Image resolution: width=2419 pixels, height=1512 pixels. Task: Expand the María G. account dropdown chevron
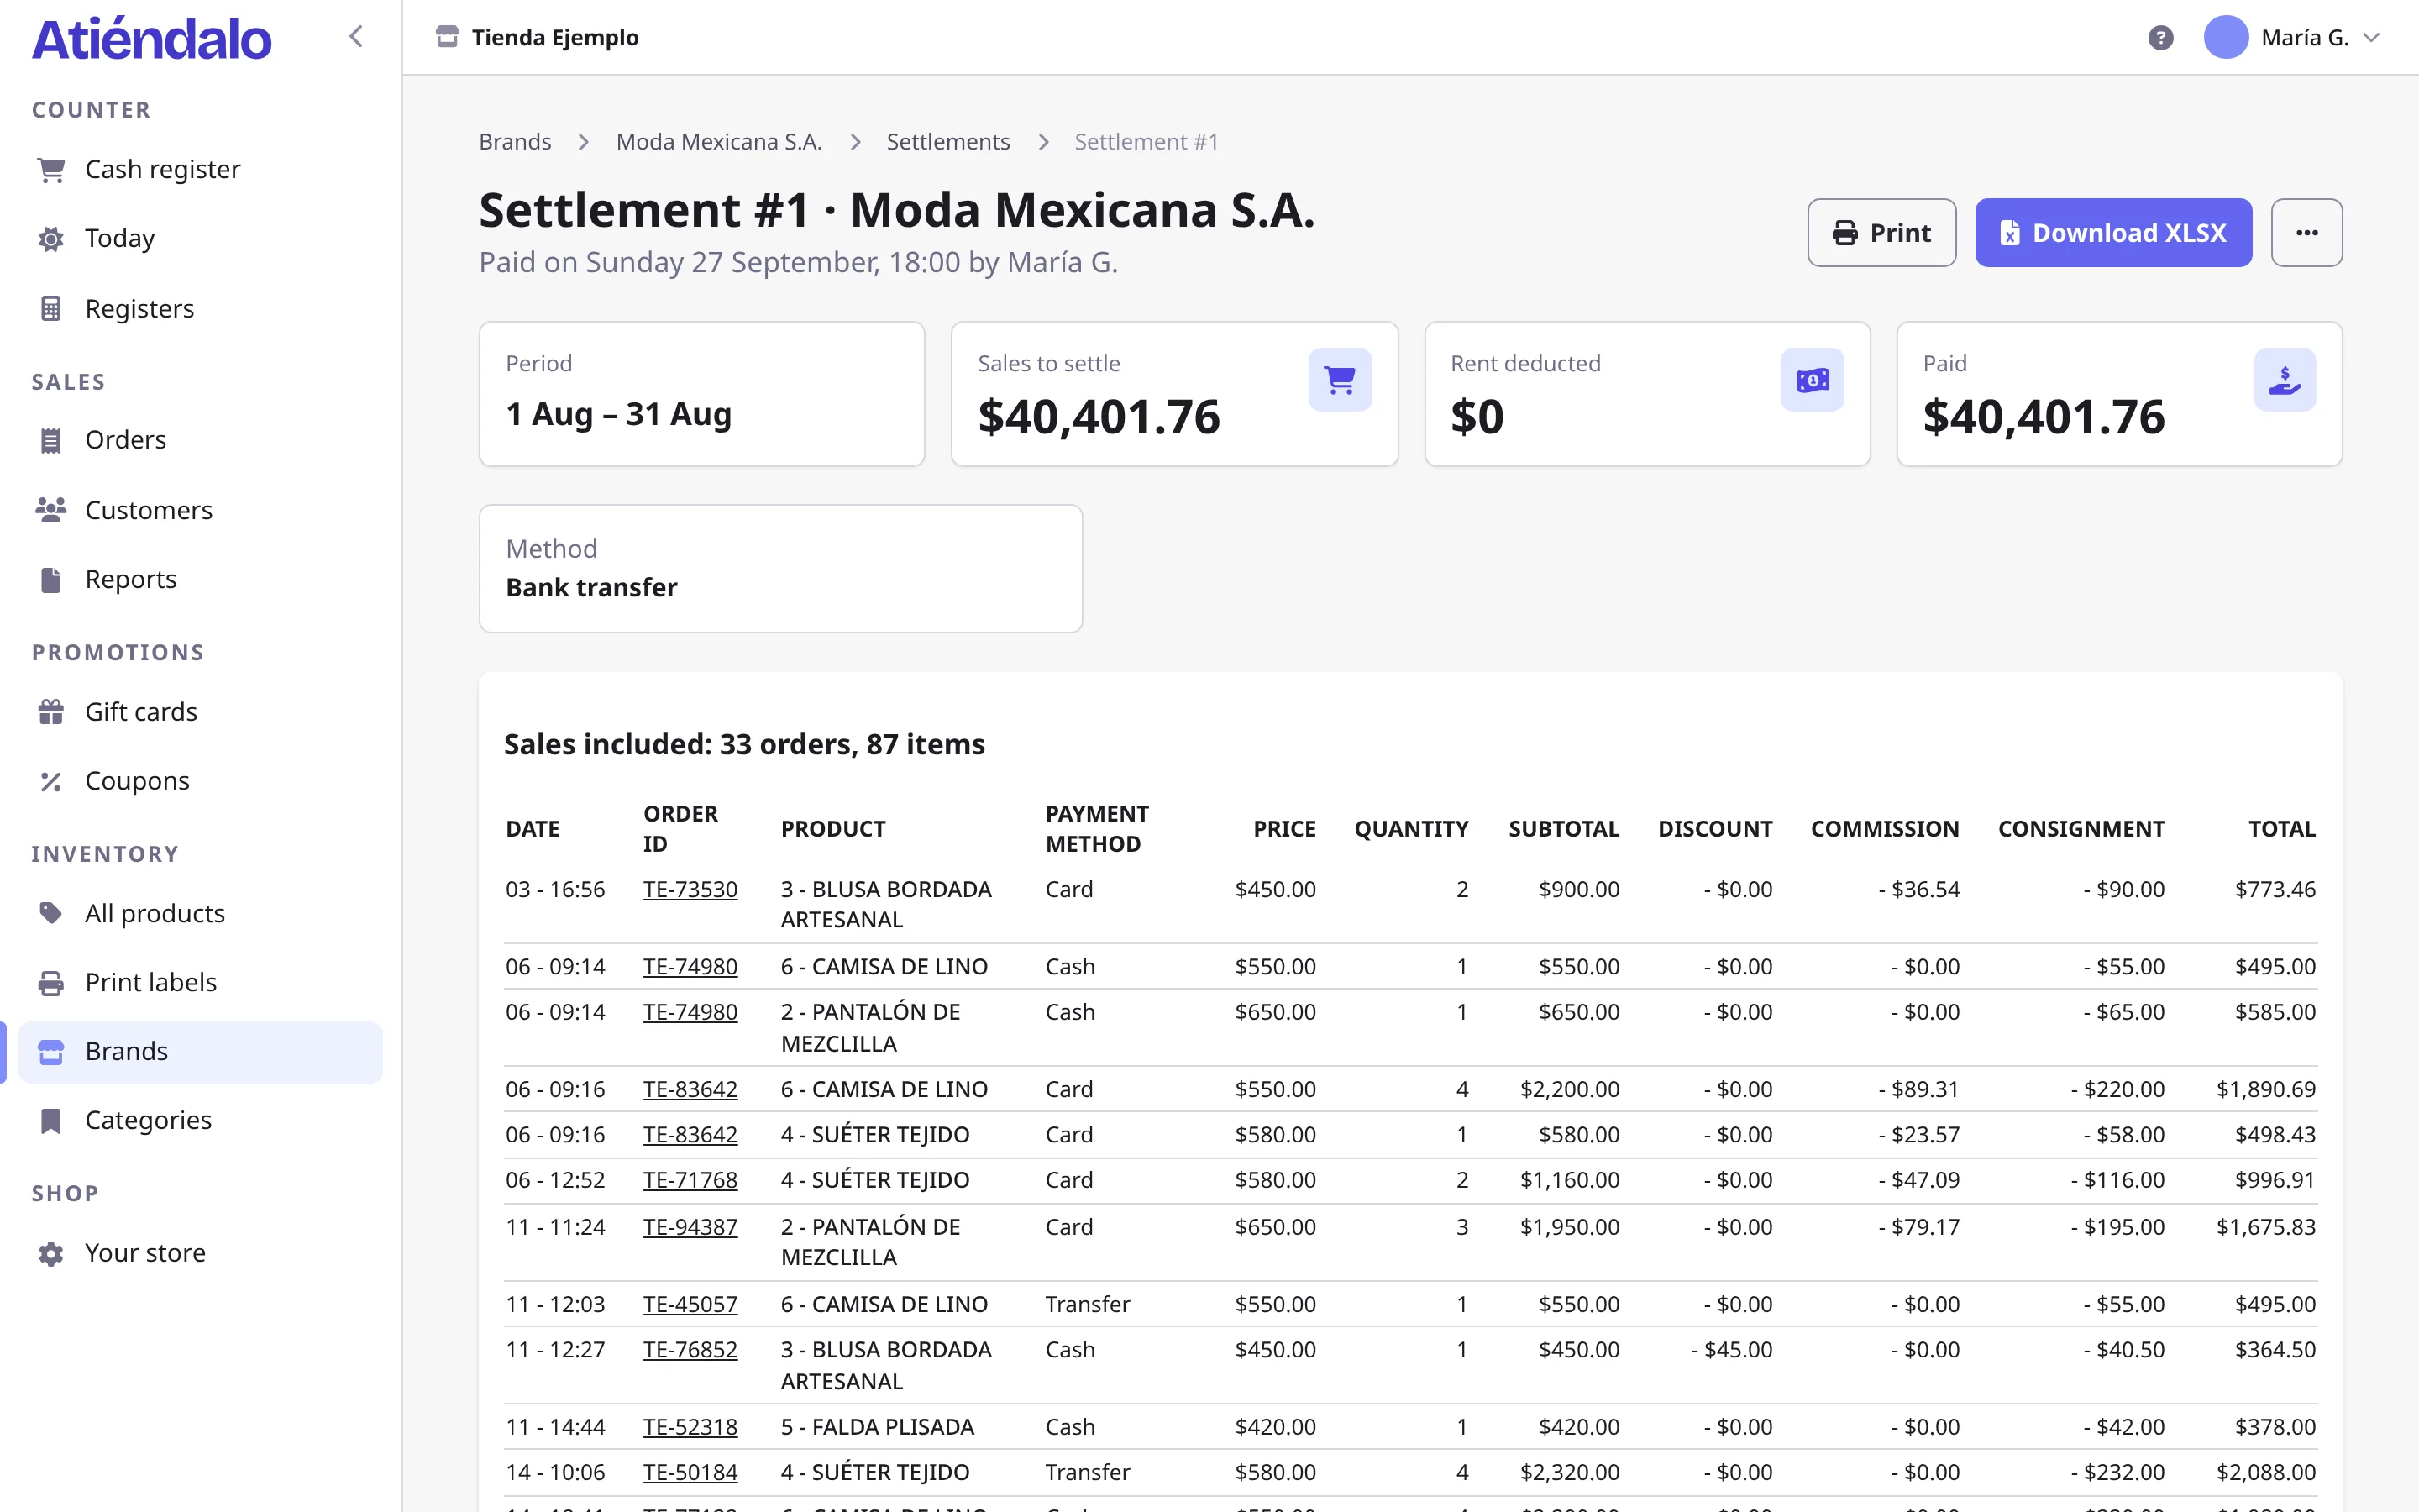(2371, 38)
